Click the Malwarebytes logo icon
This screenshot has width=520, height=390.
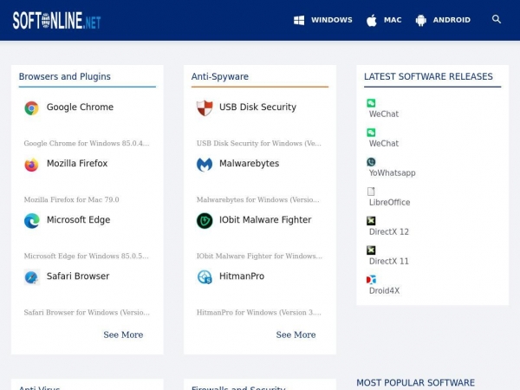point(205,164)
